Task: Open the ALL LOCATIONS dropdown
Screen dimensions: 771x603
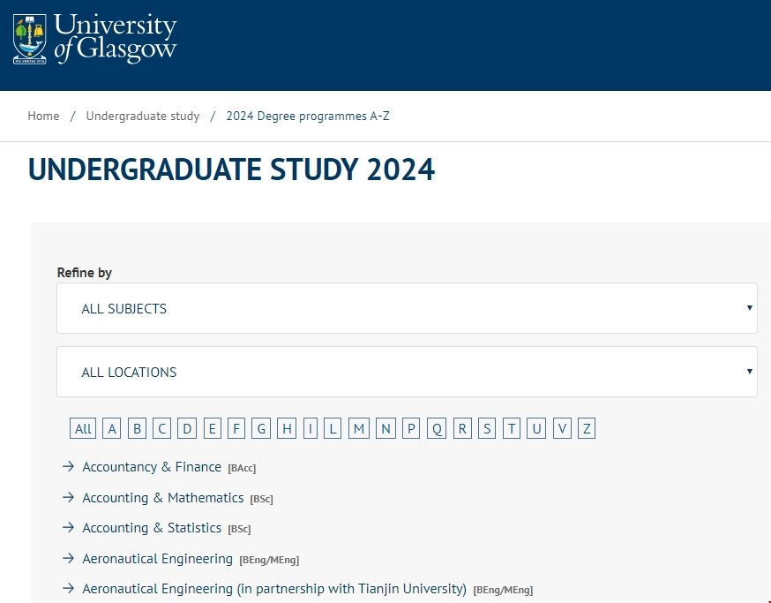Action: (x=407, y=372)
